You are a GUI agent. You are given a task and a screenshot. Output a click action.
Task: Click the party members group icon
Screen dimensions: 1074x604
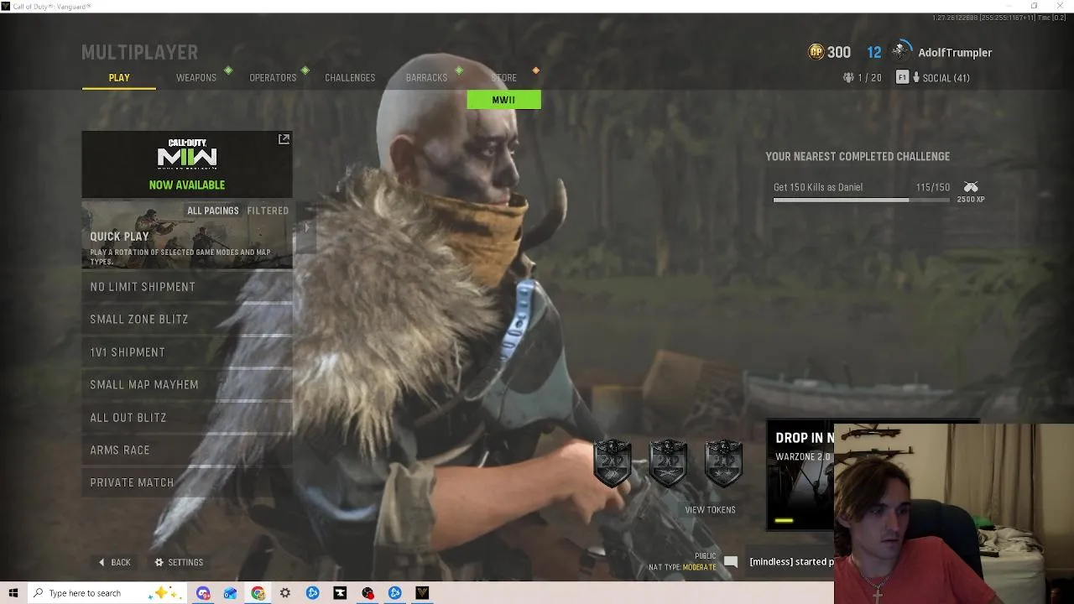tap(848, 78)
